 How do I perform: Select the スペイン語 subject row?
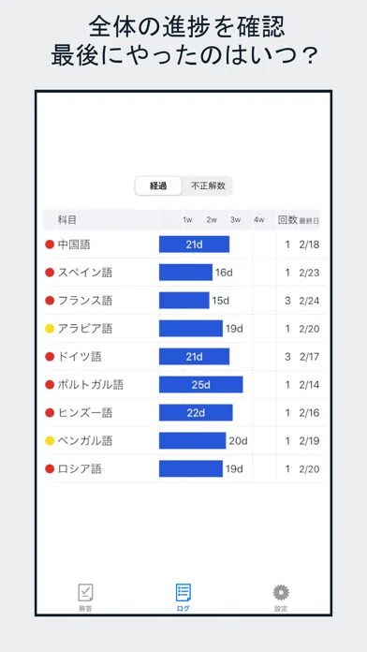point(183,273)
